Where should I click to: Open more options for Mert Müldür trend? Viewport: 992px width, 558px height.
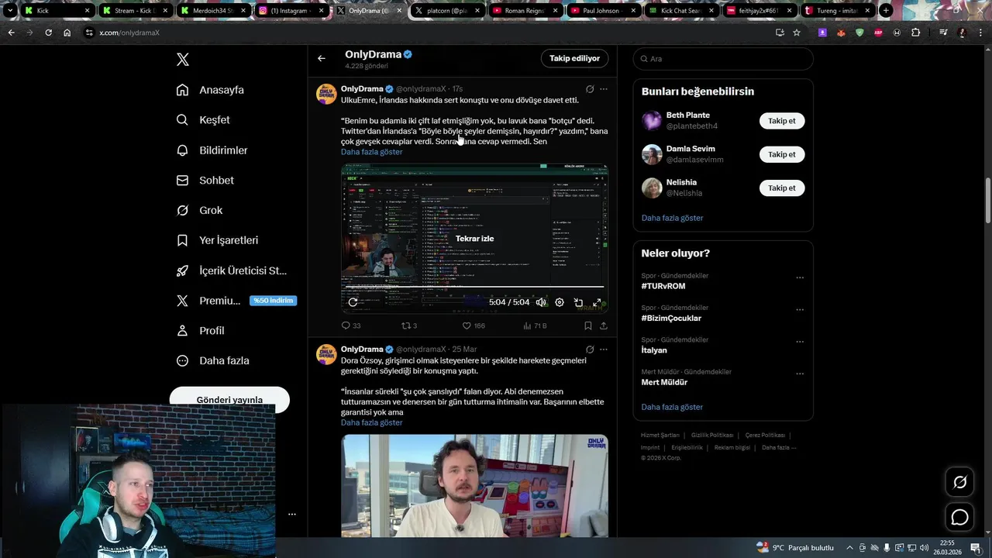pyautogui.click(x=800, y=374)
